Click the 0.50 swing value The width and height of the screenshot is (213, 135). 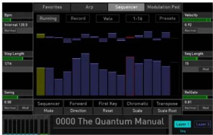[x=8, y=102]
